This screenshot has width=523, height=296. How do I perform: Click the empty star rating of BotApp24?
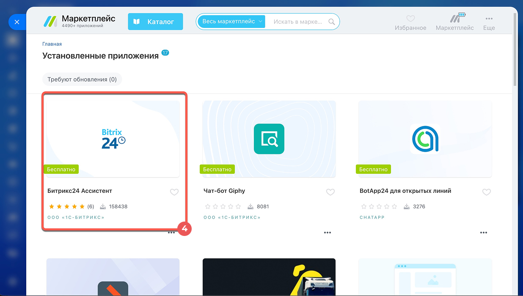379,207
